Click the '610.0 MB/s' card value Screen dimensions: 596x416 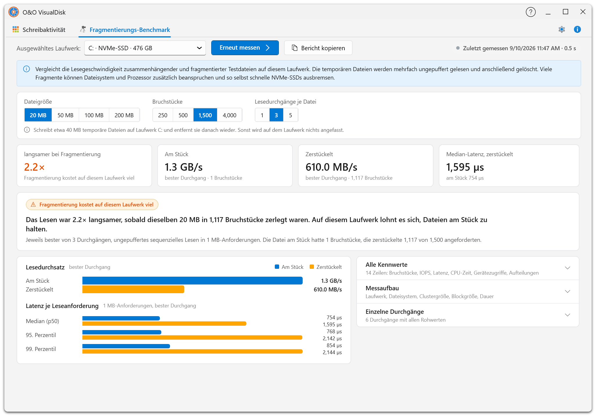point(331,167)
